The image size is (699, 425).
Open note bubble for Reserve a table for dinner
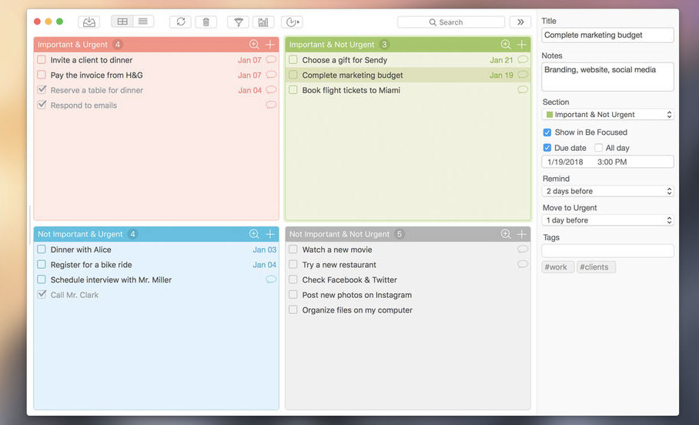271,89
